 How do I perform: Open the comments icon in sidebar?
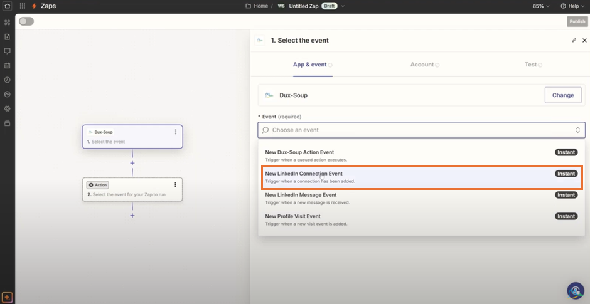click(7, 51)
